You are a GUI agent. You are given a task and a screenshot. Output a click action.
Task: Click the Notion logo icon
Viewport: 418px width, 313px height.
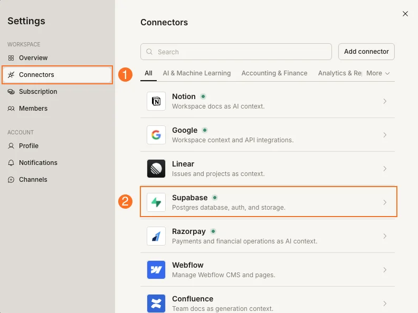156,101
